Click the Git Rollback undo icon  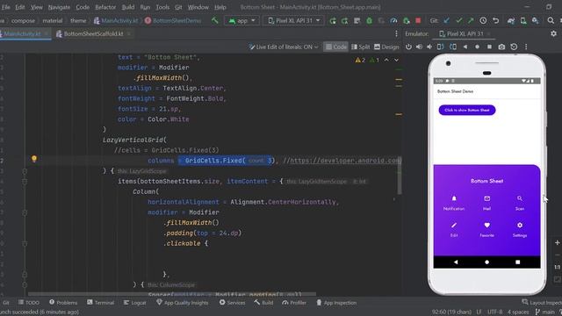[x=495, y=21]
